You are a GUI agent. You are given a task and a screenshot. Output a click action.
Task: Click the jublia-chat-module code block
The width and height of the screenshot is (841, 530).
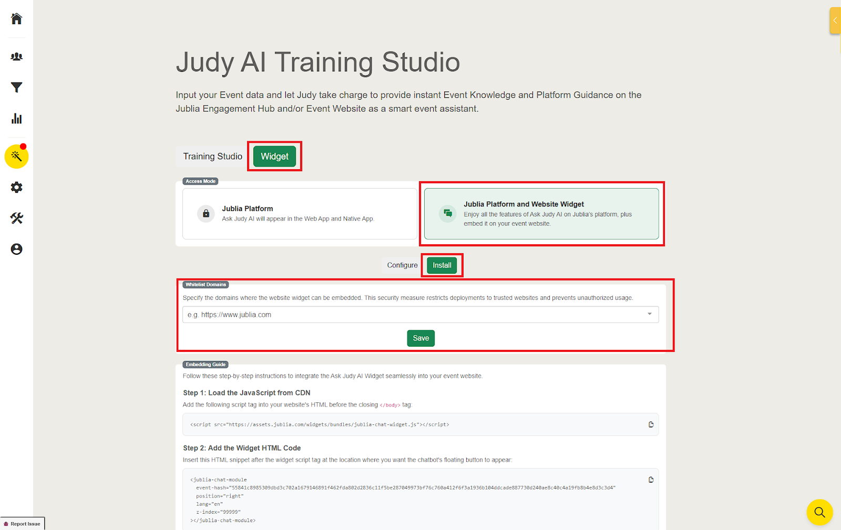point(420,500)
